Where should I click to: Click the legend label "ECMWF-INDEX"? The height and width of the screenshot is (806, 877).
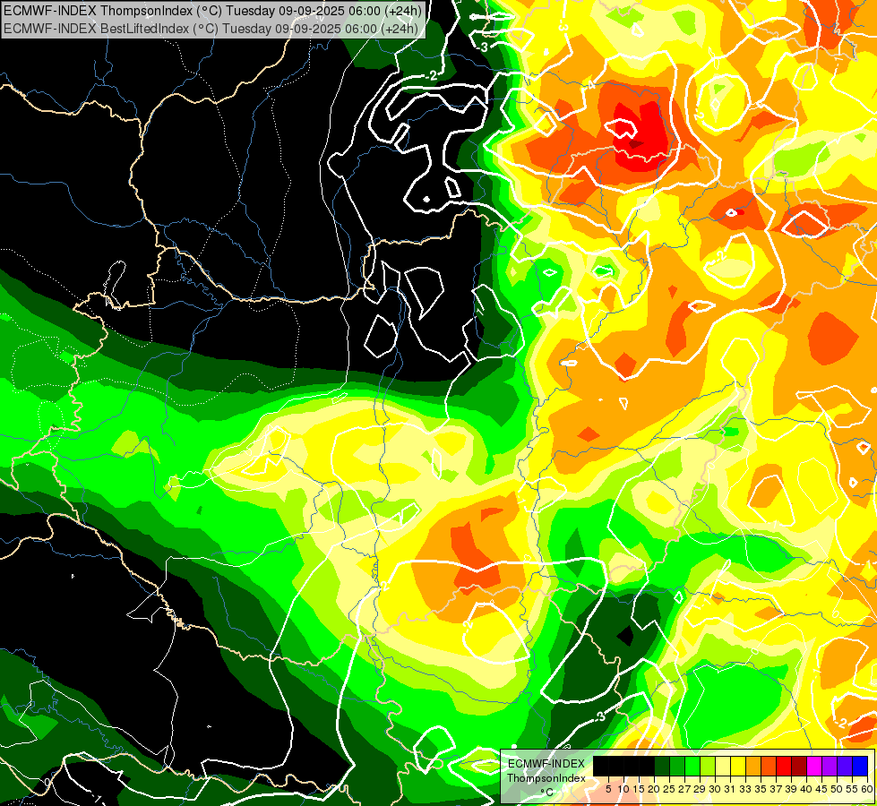coord(546,764)
